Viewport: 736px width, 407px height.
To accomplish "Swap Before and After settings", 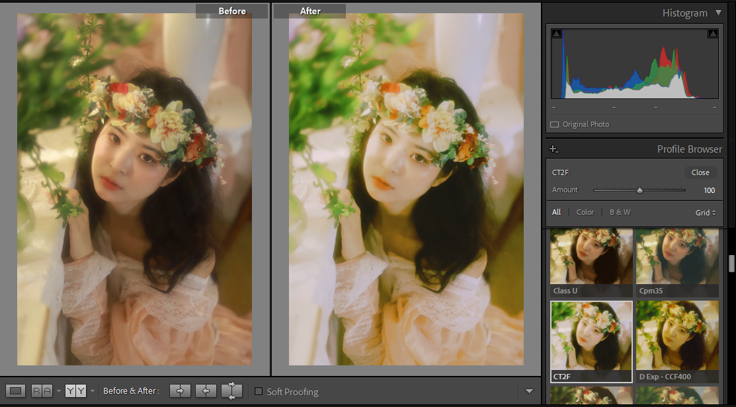I will (231, 391).
